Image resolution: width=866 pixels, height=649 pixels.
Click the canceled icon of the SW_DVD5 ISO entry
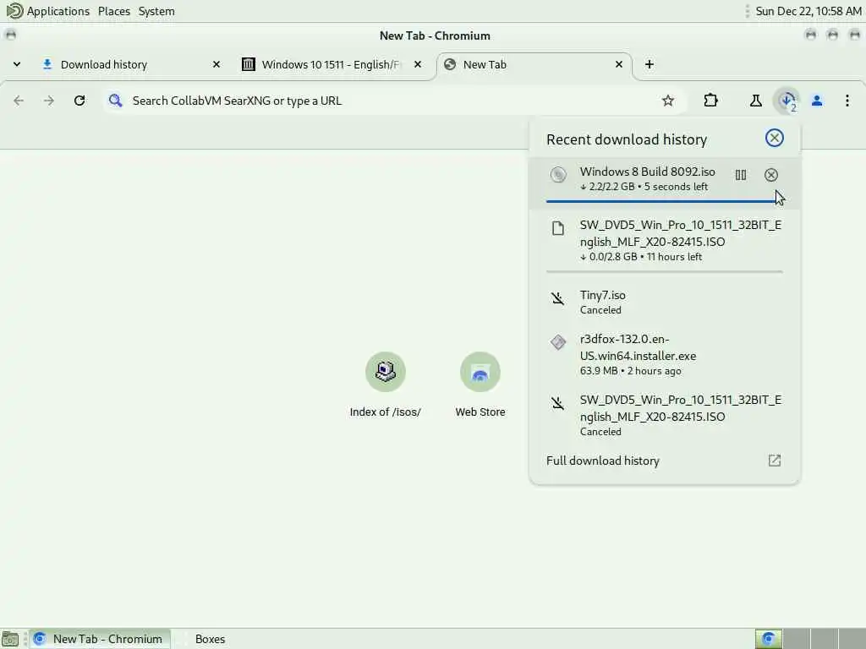558,403
